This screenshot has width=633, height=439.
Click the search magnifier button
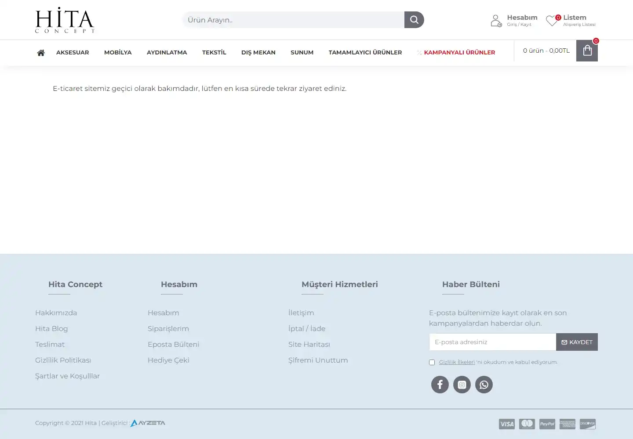[x=414, y=20]
